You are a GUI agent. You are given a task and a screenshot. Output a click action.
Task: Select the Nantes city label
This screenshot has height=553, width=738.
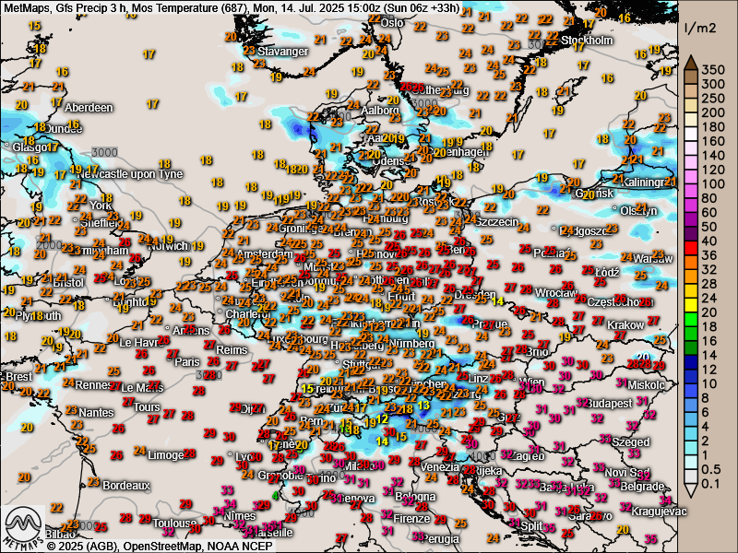tap(96, 412)
